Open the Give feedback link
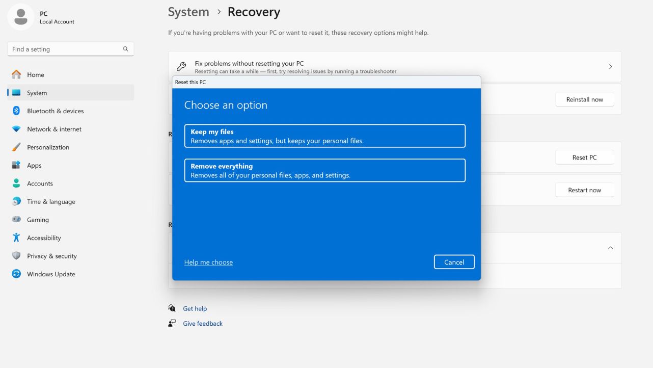This screenshot has width=653, height=368. click(203, 323)
